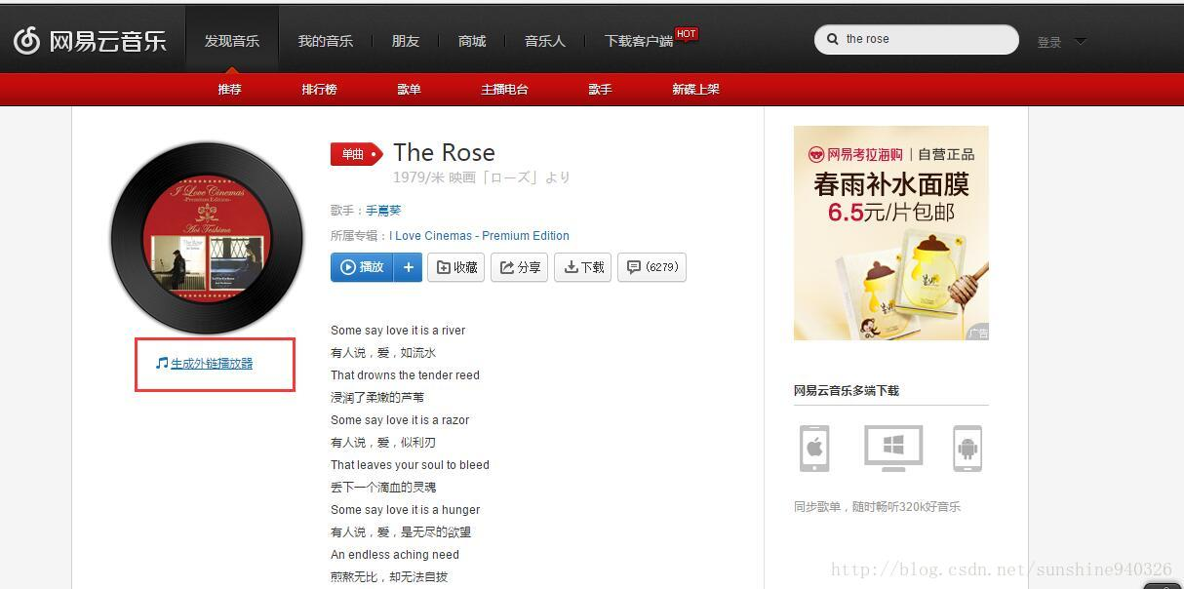Open artist page for 手嶌葵
The height and width of the screenshot is (589, 1184).
click(x=382, y=210)
